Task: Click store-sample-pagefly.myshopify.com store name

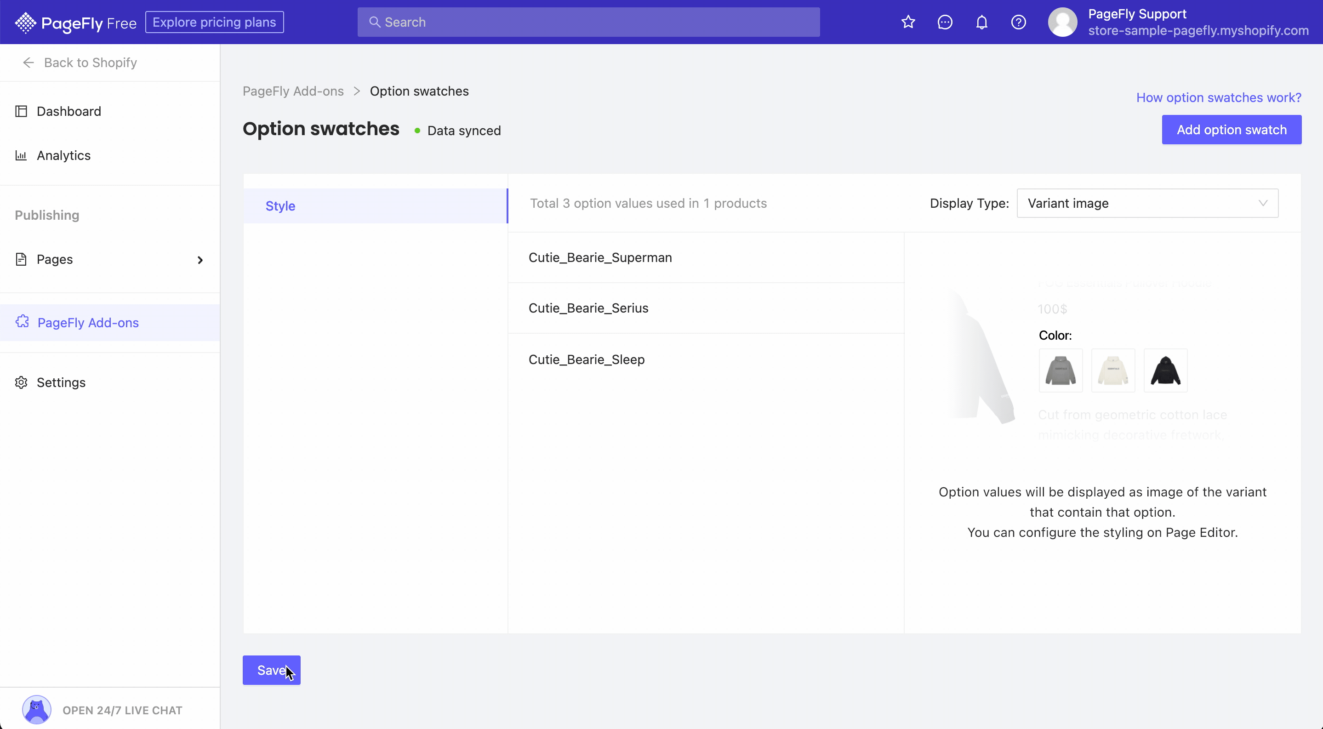Action: click(1198, 31)
